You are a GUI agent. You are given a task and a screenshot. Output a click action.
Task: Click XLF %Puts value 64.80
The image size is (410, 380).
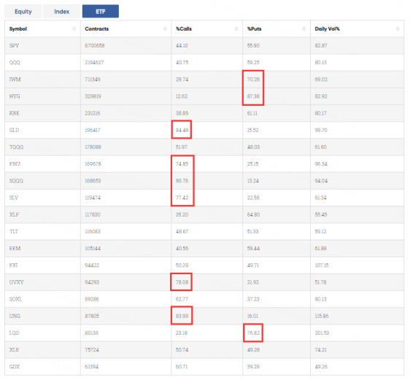pyautogui.click(x=253, y=215)
